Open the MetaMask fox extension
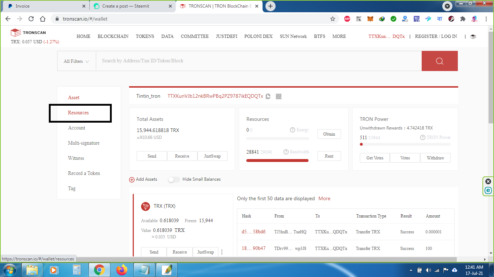The image size is (494, 277). 370,19
